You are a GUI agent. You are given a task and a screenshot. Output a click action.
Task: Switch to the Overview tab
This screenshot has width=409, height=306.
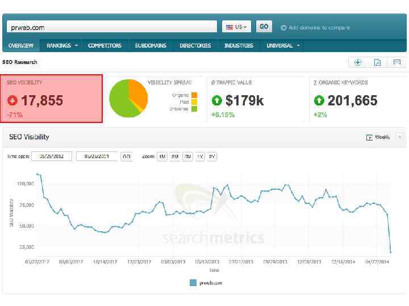click(21, 45)
